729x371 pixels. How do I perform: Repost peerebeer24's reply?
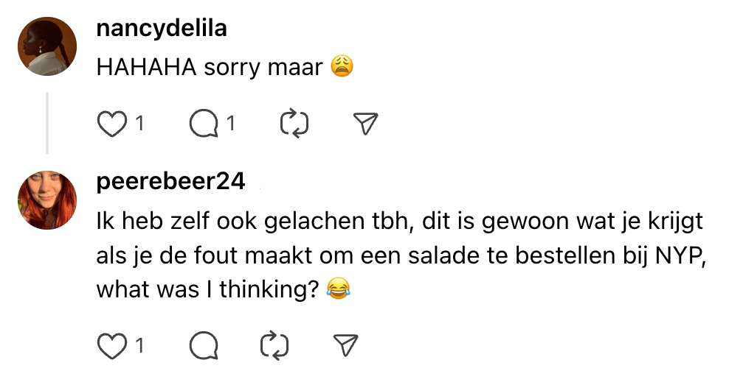[274, 344]
